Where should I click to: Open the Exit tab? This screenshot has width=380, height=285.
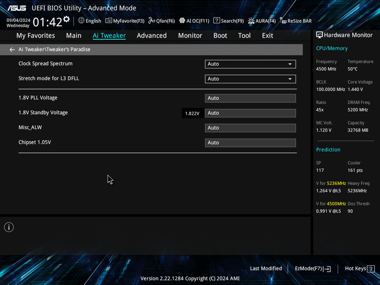268,36
